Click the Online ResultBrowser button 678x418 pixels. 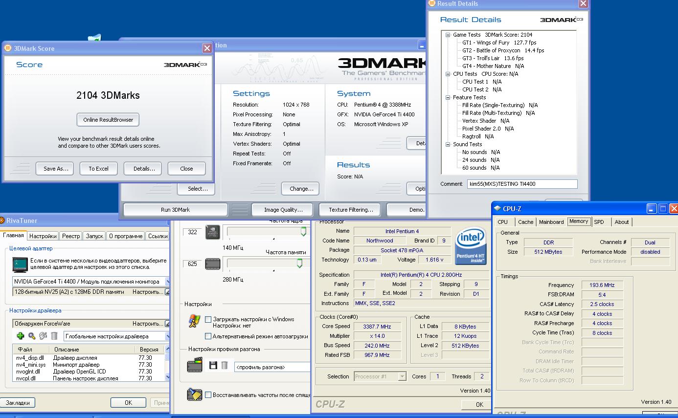(x=108, y=120)
